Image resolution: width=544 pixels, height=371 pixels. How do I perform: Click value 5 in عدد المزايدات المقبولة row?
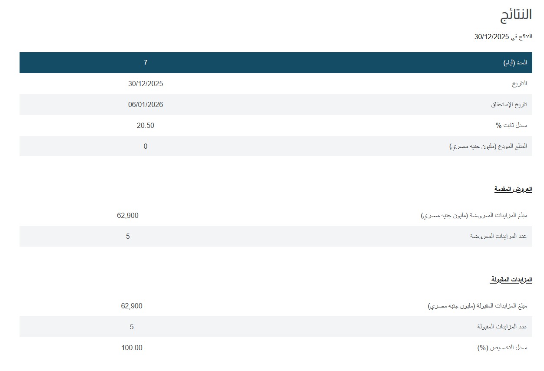(132, 327)
